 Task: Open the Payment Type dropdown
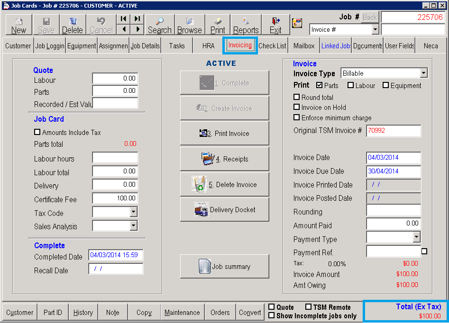click(x=416, y=237)
